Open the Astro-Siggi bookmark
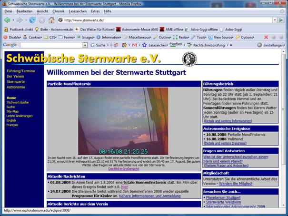288x216 pixels. click(x=231, y=29)
